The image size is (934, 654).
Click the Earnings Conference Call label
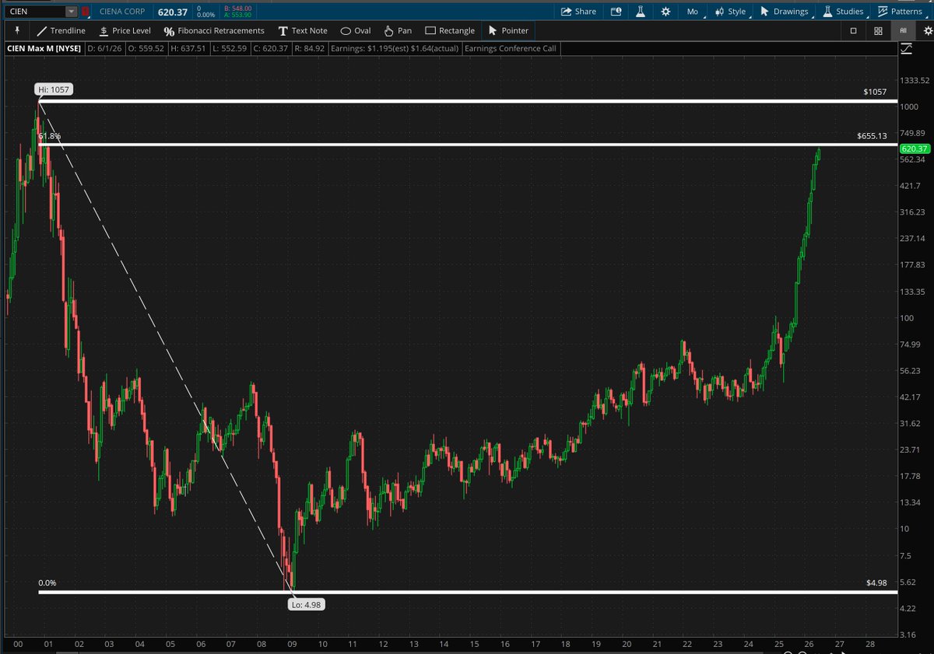click(x=511, y=49)
